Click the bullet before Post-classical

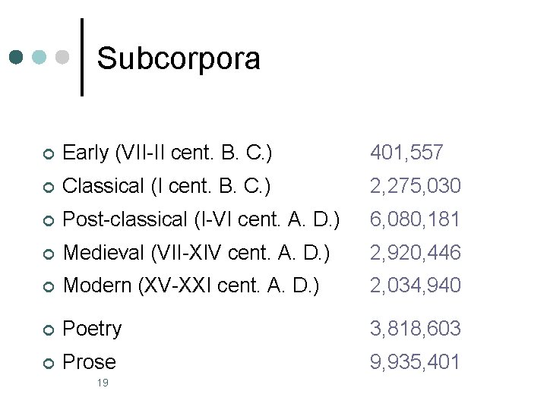(x=48, y=221)
